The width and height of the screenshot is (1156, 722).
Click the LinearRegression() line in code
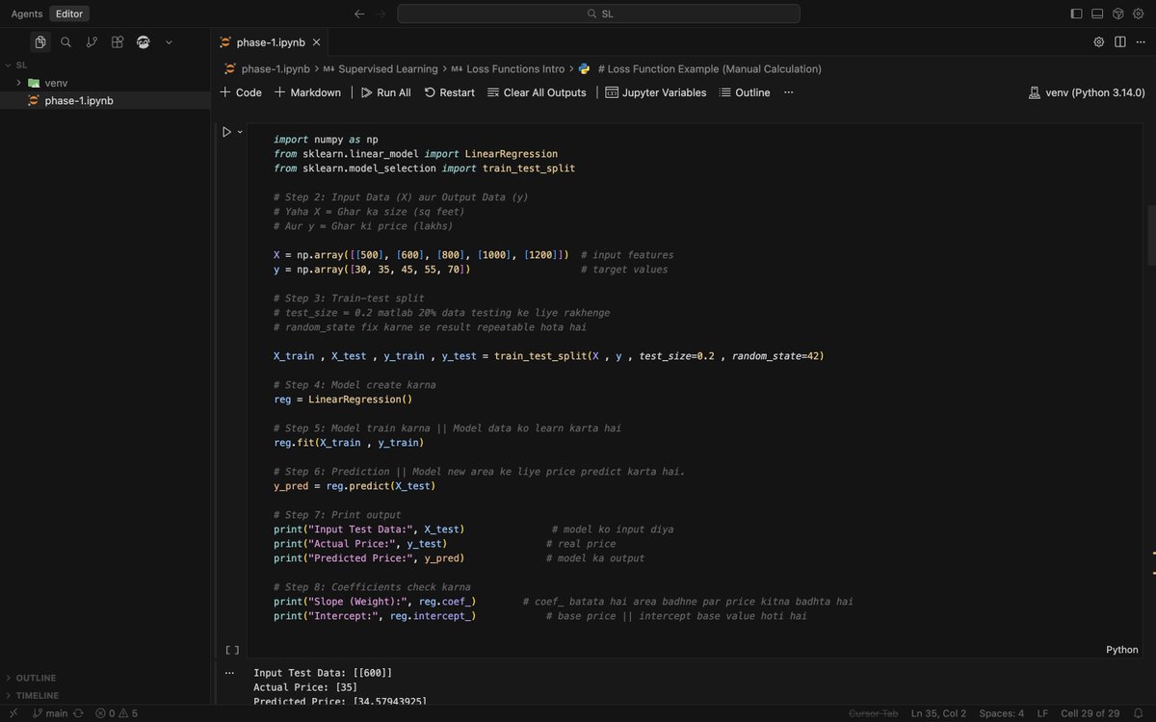click(342, 400)
